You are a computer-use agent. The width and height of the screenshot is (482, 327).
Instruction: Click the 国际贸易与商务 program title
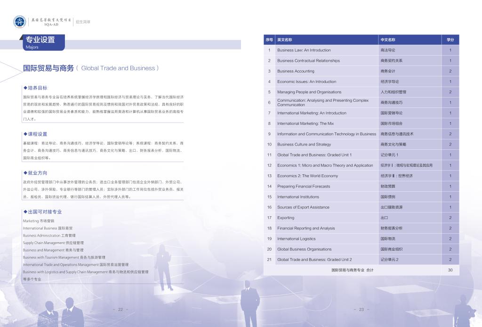pyautogui.click(x=49, y=68)
